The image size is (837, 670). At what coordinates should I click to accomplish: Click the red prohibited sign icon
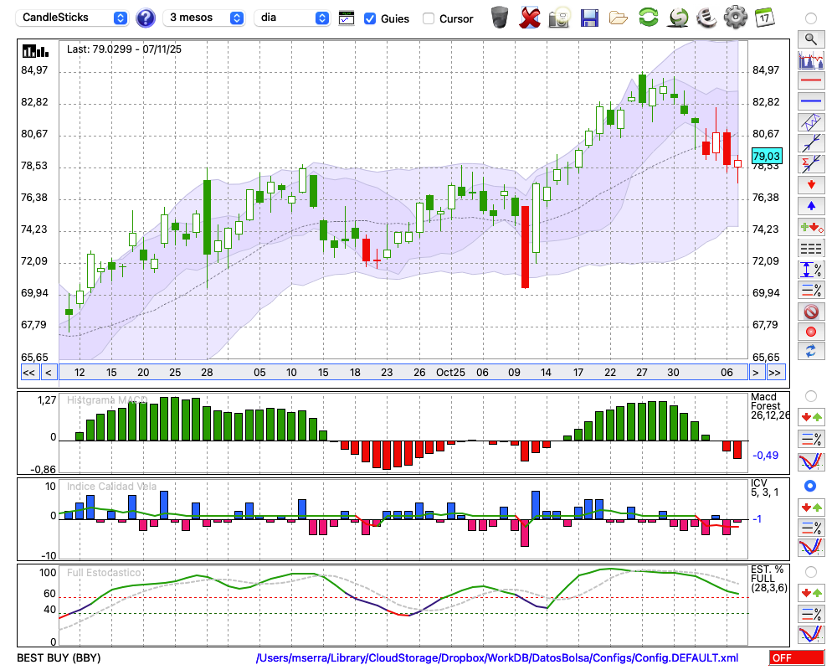coord(811,311)
